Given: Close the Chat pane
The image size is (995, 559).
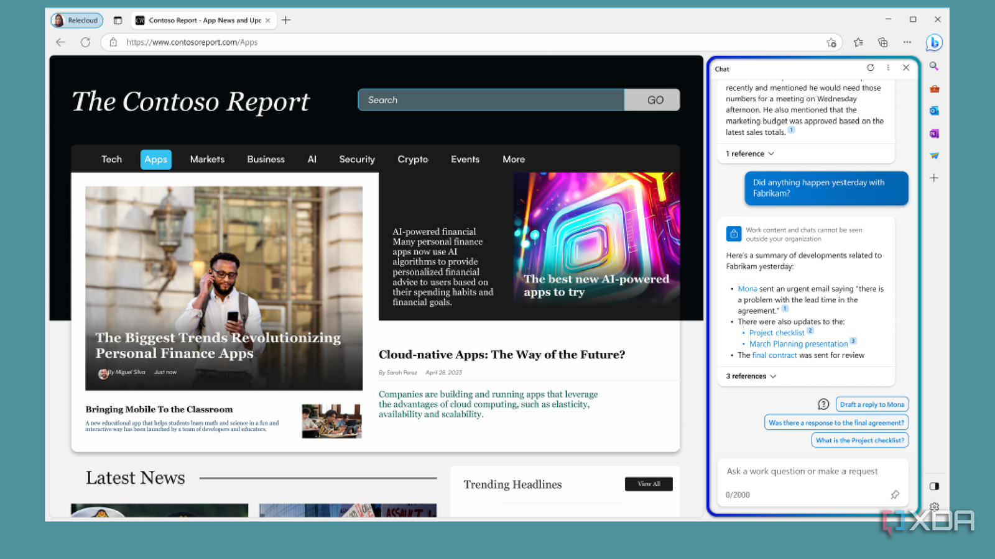Looking at the screenshot, I should coord(906,68).
